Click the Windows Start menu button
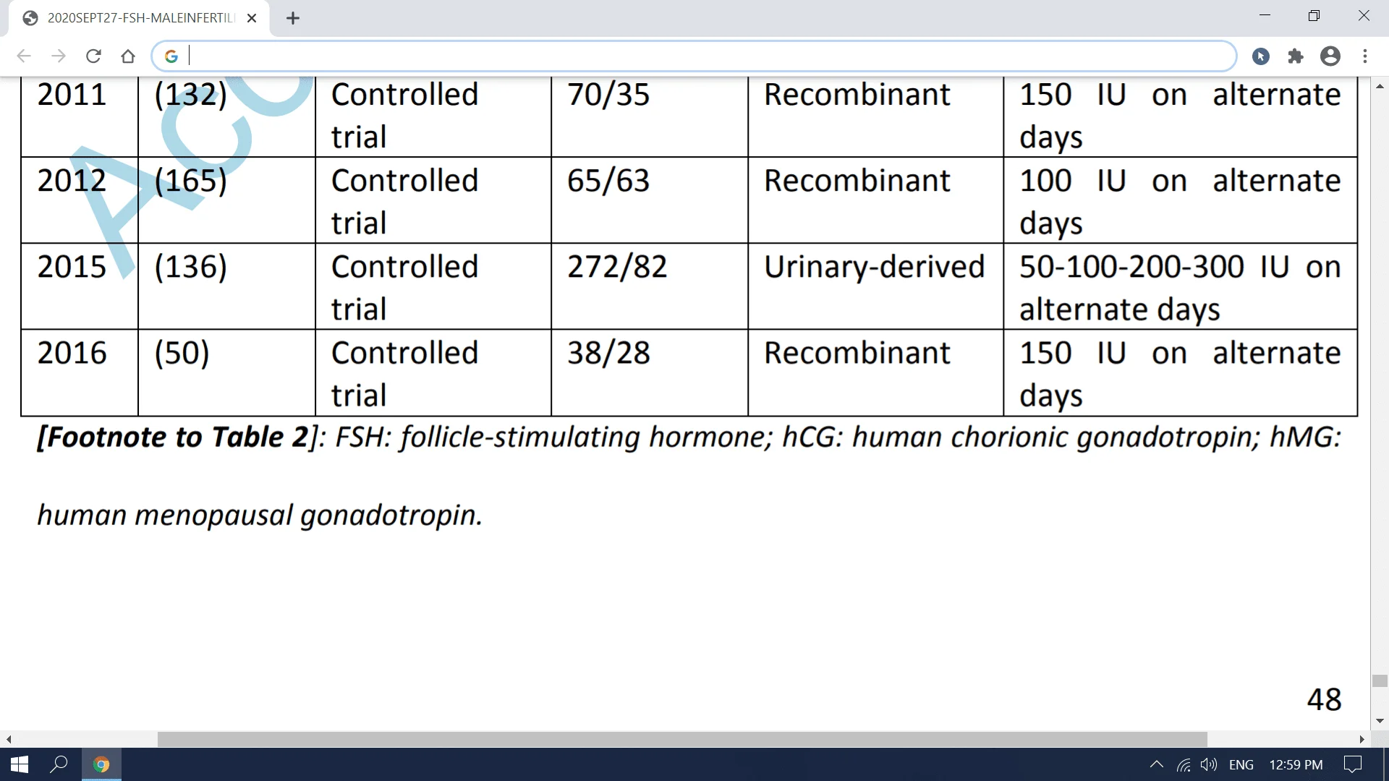The image size is (1389, 781). tap(18, 763)
